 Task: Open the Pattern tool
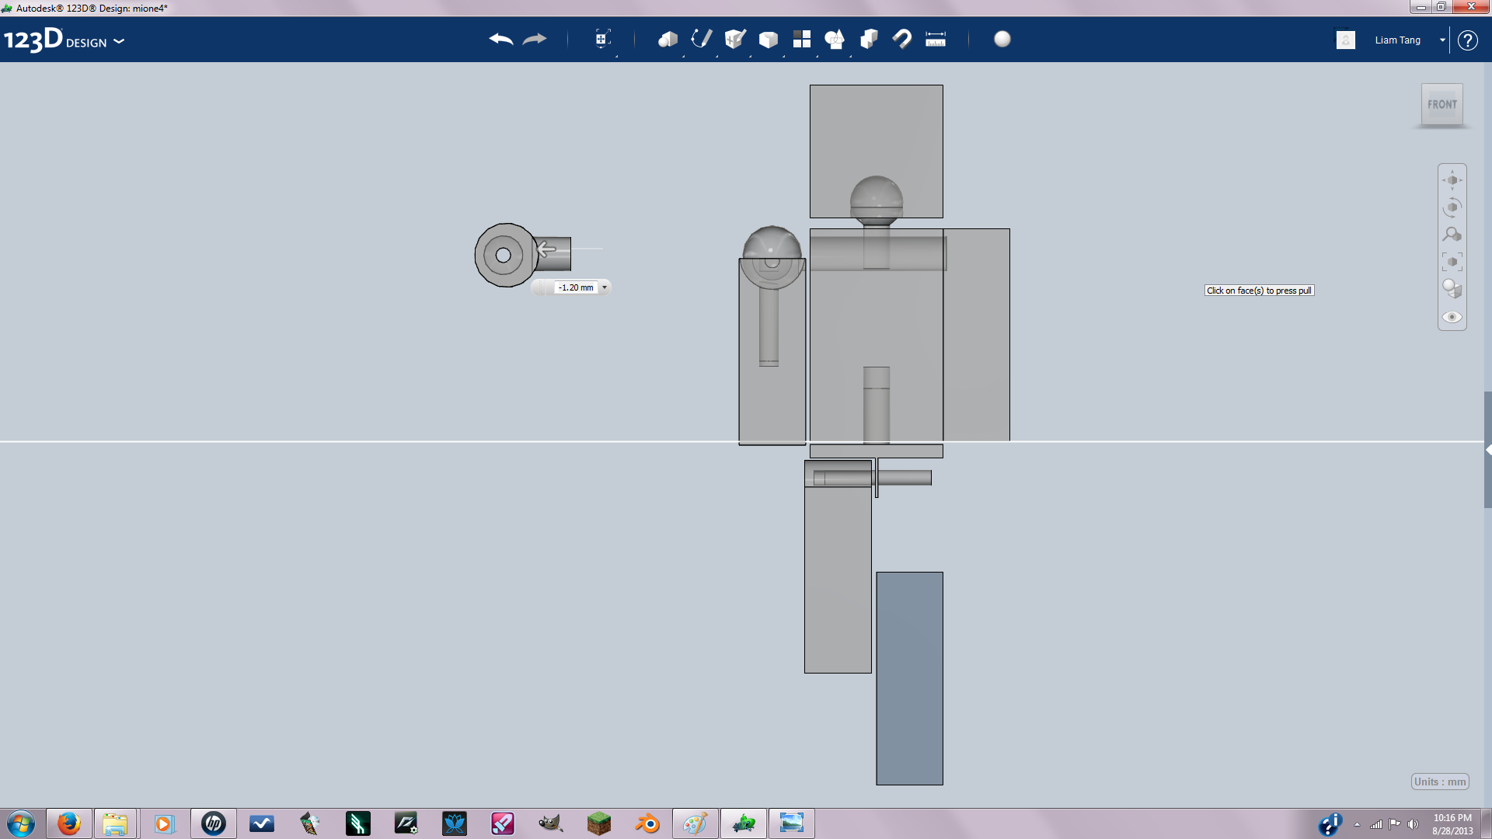tap(802, 39)
